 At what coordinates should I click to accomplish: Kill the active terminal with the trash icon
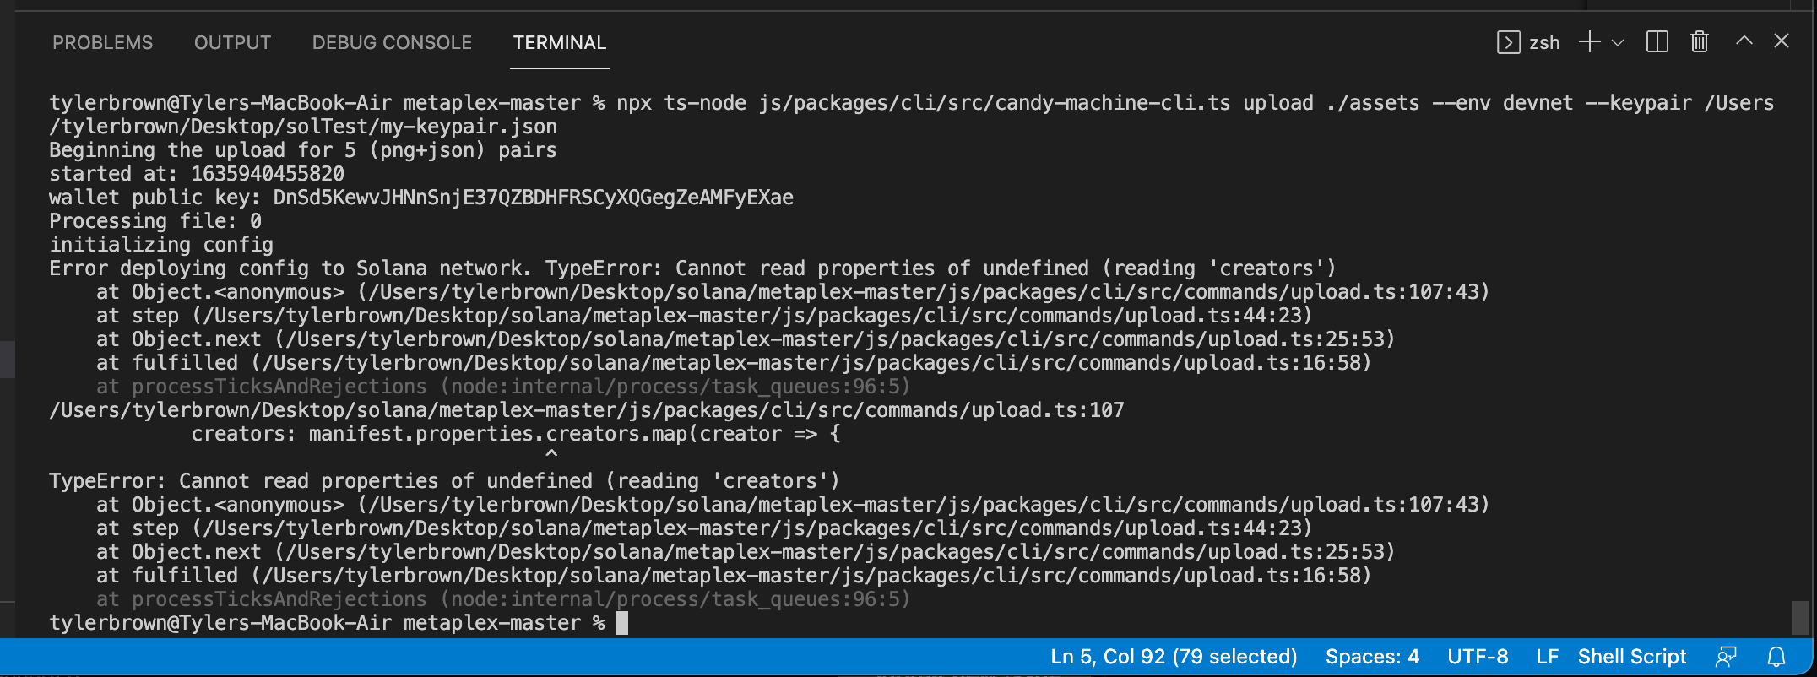point(1700,41)
